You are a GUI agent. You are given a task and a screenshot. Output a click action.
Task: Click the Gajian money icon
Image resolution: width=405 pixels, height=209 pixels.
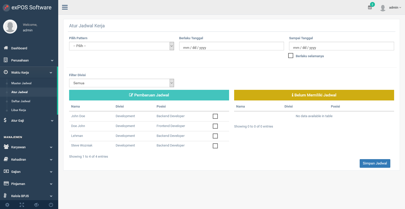pyautogui.click(x=6, y=171)
